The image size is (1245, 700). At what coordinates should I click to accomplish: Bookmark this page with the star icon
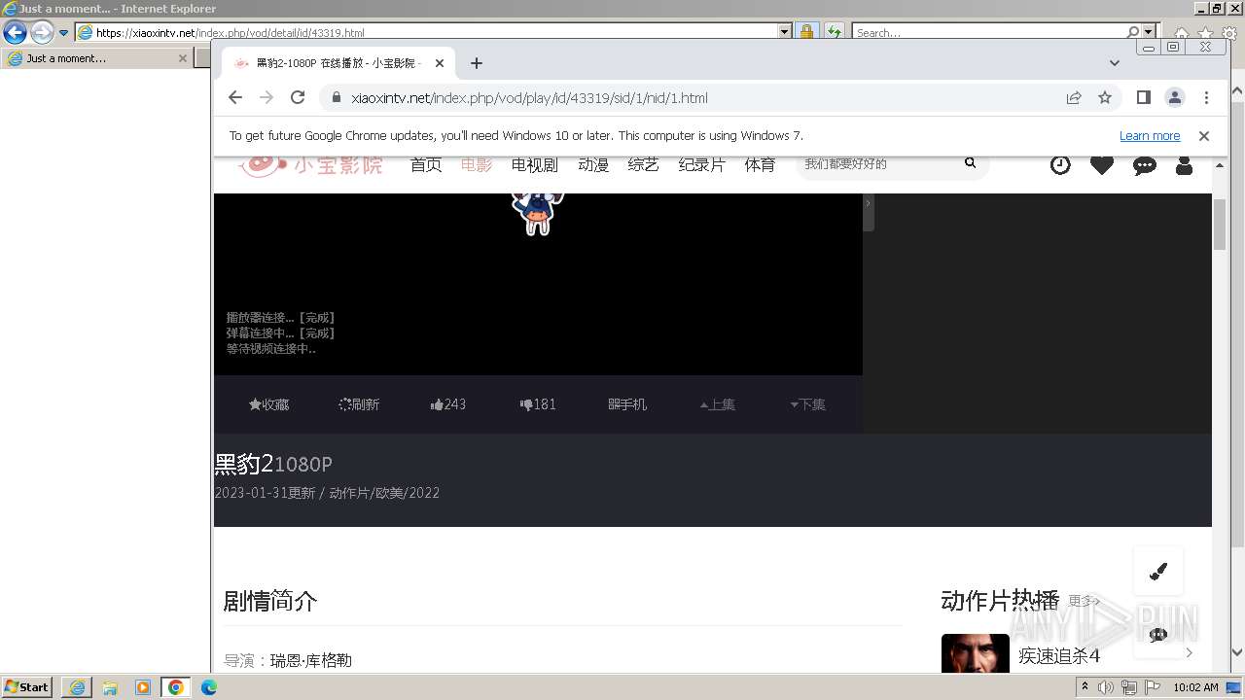point(1105,97)
